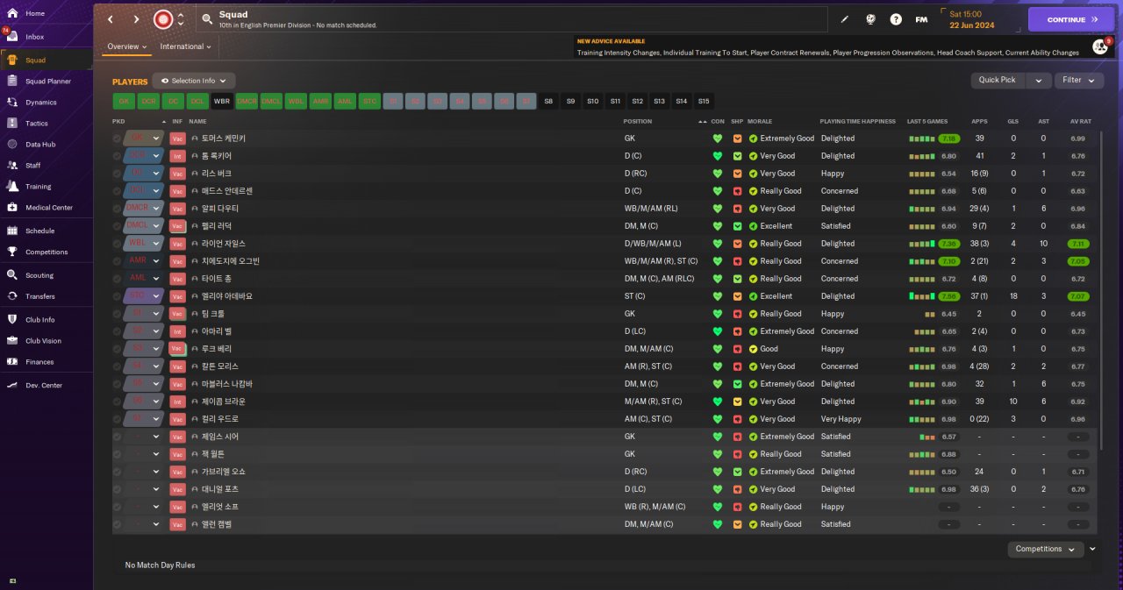Open the Filter dropdown

[x=1079, y=80]
